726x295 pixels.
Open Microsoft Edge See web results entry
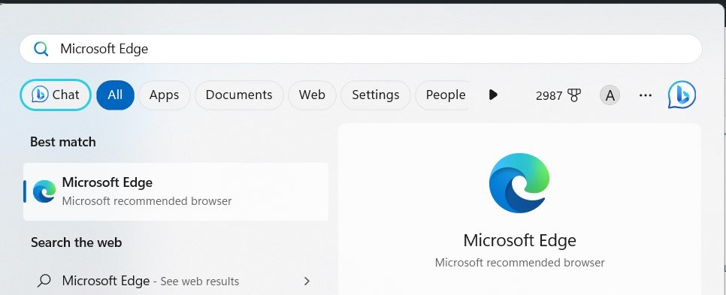176,281
